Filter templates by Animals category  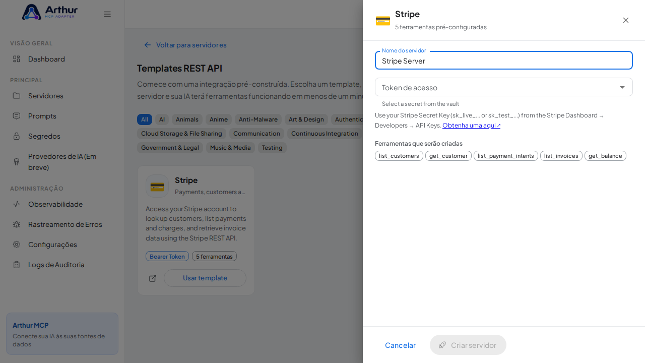point(187,119)
